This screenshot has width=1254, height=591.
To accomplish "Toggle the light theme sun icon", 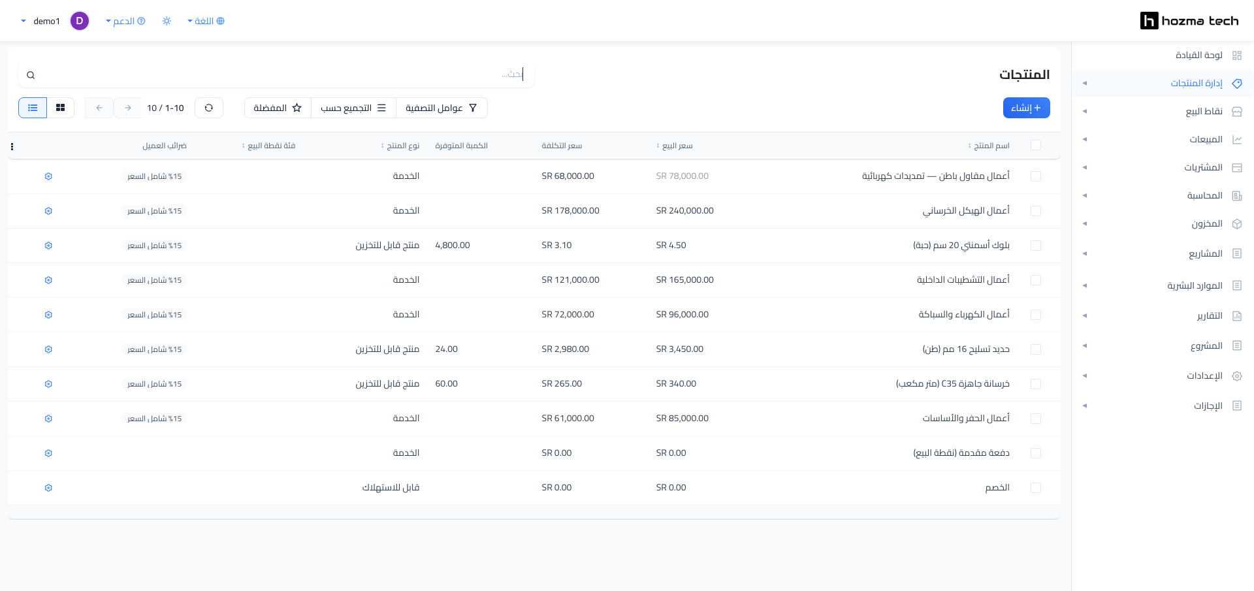I will (x=167, y=21).
